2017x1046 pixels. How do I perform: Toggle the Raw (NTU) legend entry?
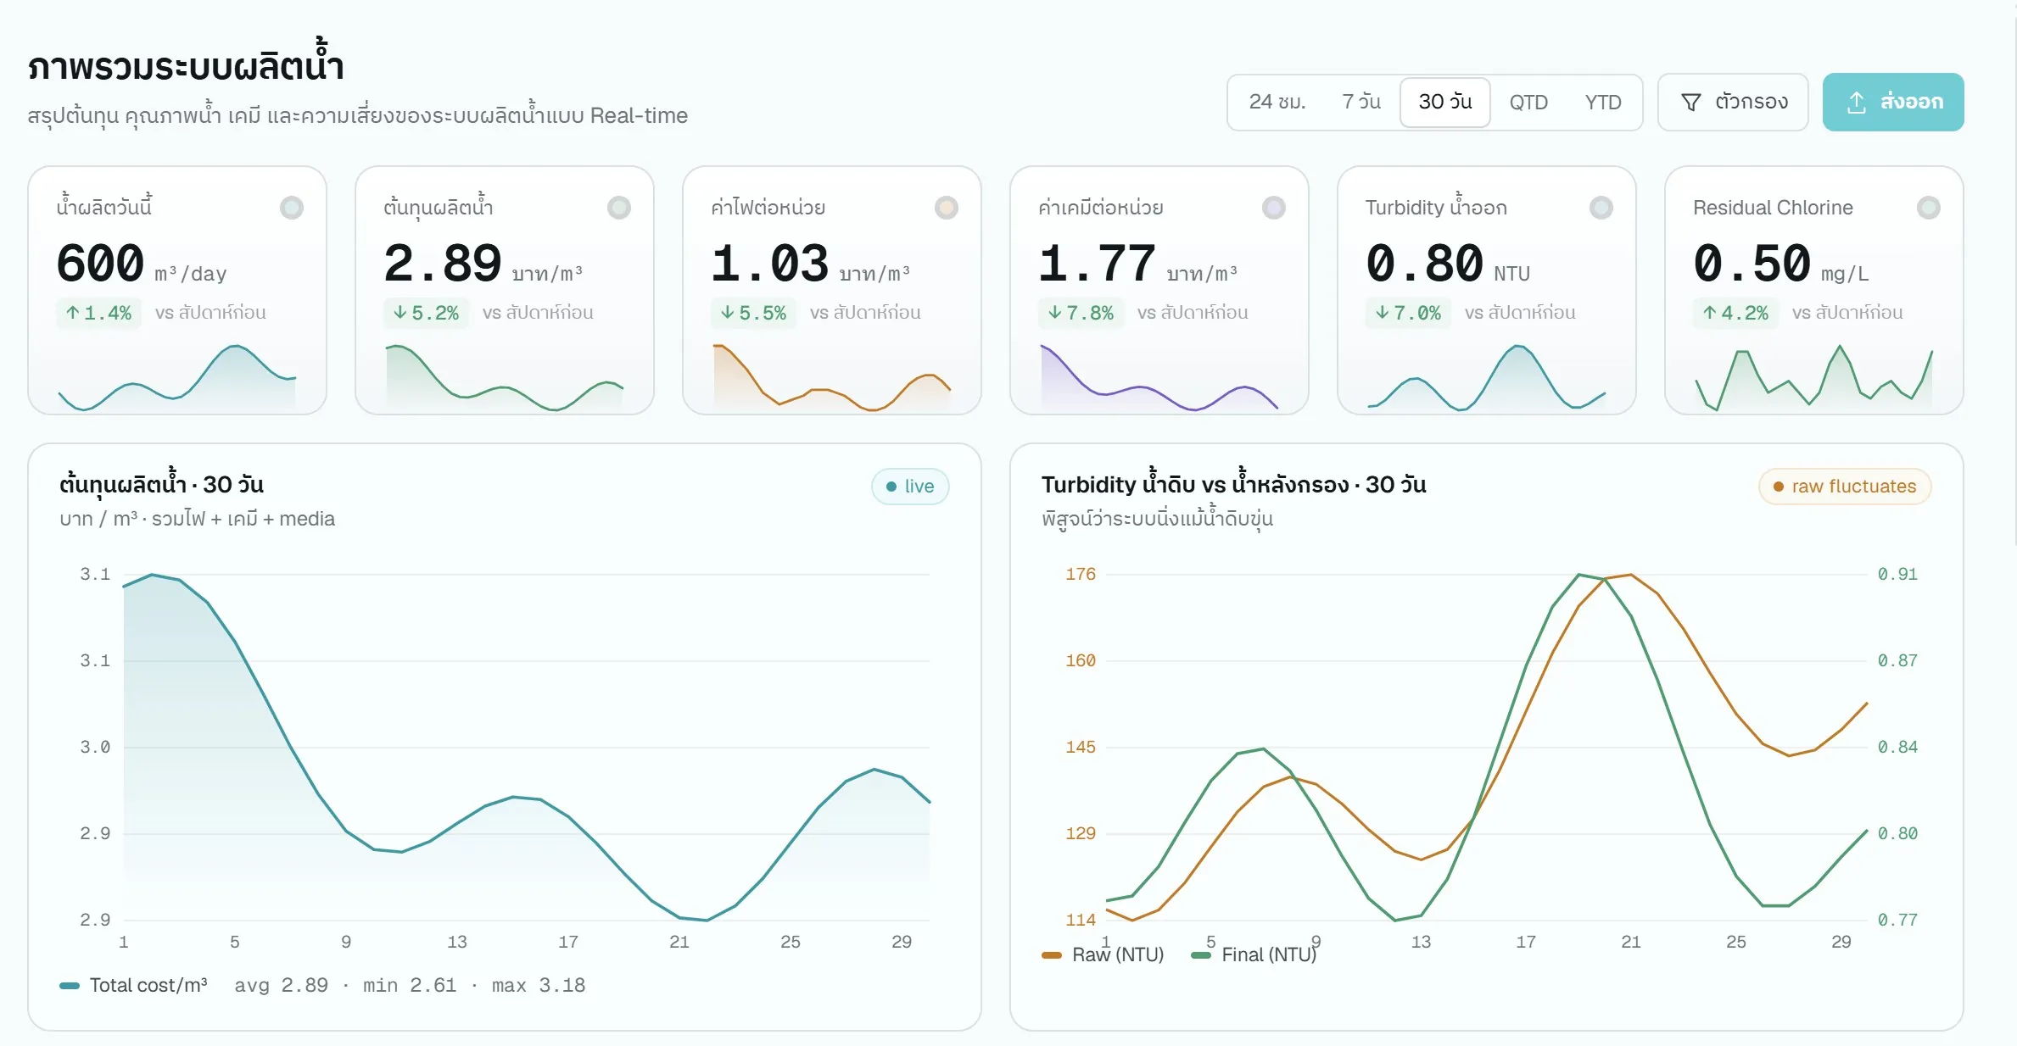(1103, 954)
